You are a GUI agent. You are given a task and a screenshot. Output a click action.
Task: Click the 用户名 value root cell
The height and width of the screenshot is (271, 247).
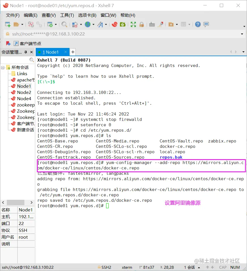tap(26, 237)
